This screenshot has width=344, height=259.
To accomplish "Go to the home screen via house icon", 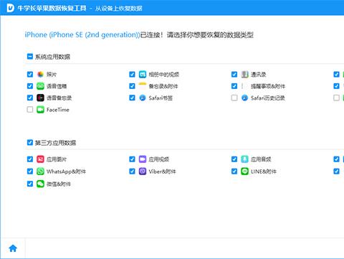I will coord(13,248).
